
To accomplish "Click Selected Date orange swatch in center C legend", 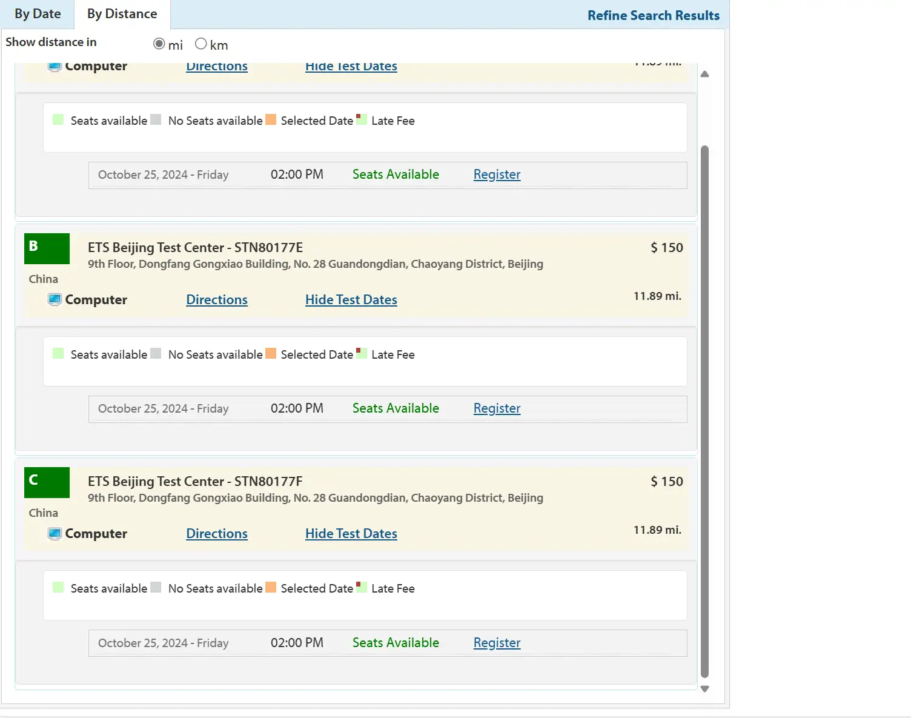I will (271, 587).
